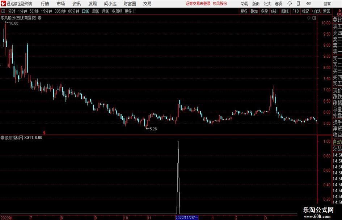
Task: Click the 画线 drawing button
Action: click(x=285, y=11)
